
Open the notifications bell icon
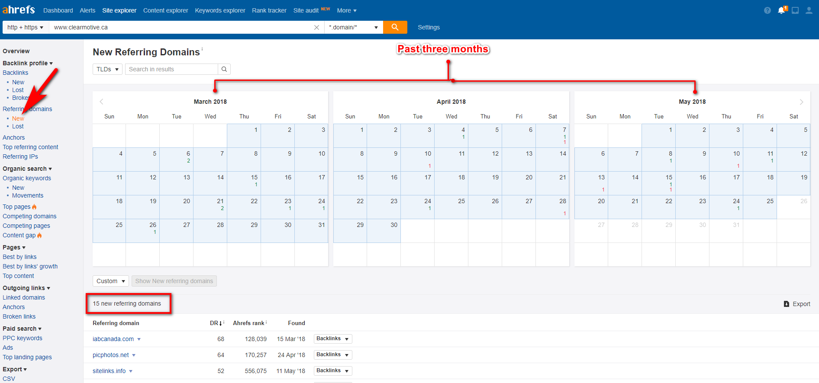781,10
